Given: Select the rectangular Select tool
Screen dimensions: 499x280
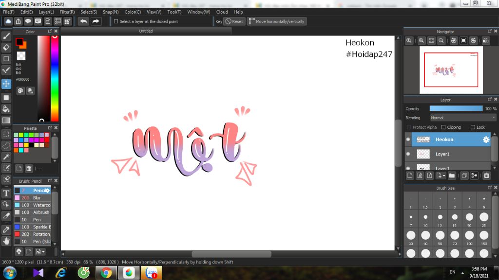Looking at the screenshot, I should 6,134.
